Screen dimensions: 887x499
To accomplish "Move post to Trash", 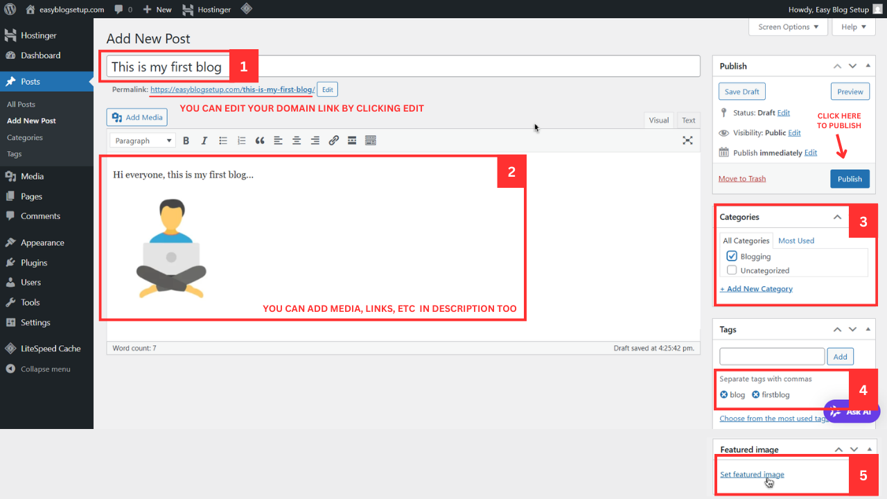I will (x=742, y=179).
